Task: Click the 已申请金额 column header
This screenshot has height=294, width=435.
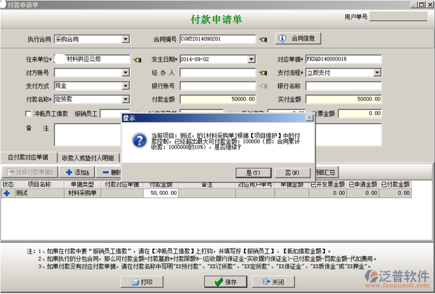Action: click(x=363, y=185)
